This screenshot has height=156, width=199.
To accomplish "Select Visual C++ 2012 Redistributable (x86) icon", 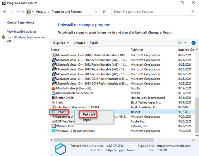I will coord(54,65).
